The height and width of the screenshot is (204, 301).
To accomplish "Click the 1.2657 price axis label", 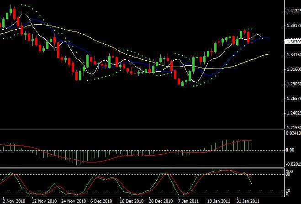I will [294, 99].
